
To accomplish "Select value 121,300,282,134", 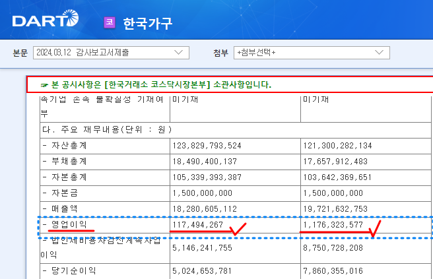I will (x=337, y=145).
